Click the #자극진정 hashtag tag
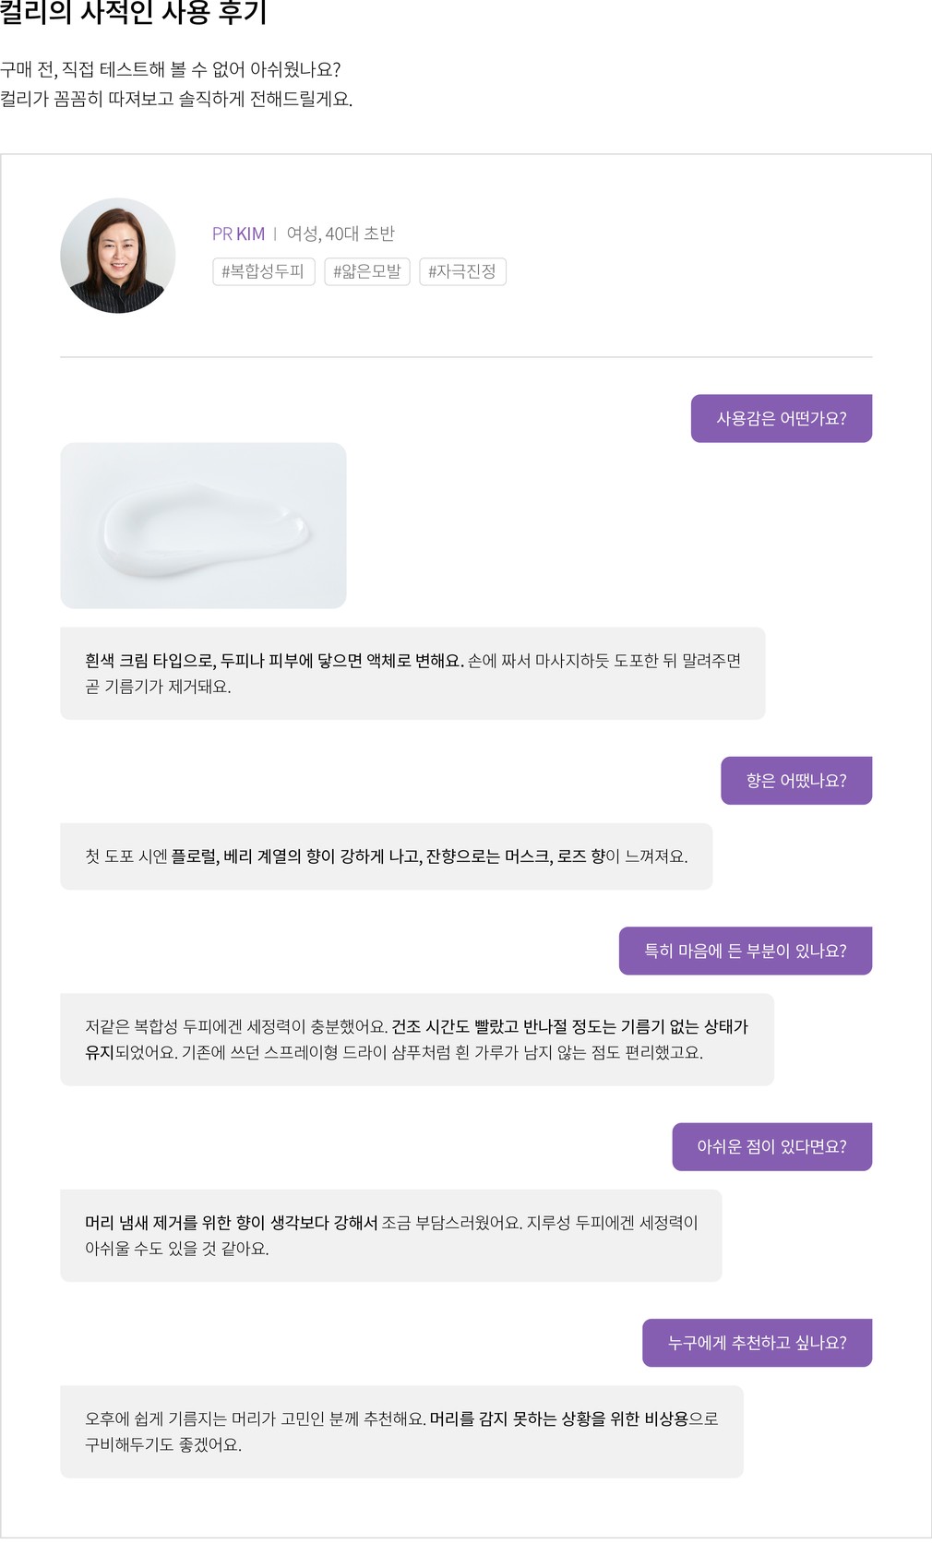This screenshot has height=1544, width=932. click(x=462, y=271)
